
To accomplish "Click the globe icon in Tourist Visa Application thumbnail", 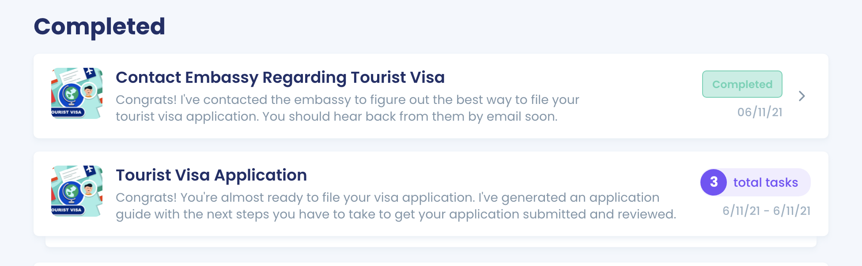I will point(70,192).
